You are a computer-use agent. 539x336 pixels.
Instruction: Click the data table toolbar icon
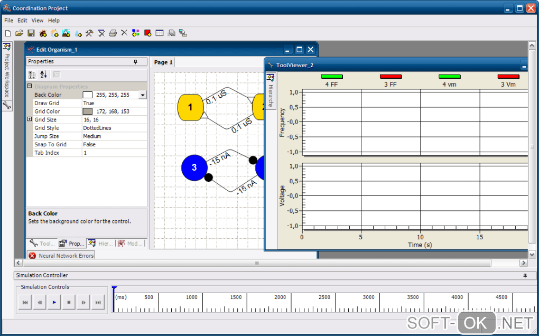(160, 33)
